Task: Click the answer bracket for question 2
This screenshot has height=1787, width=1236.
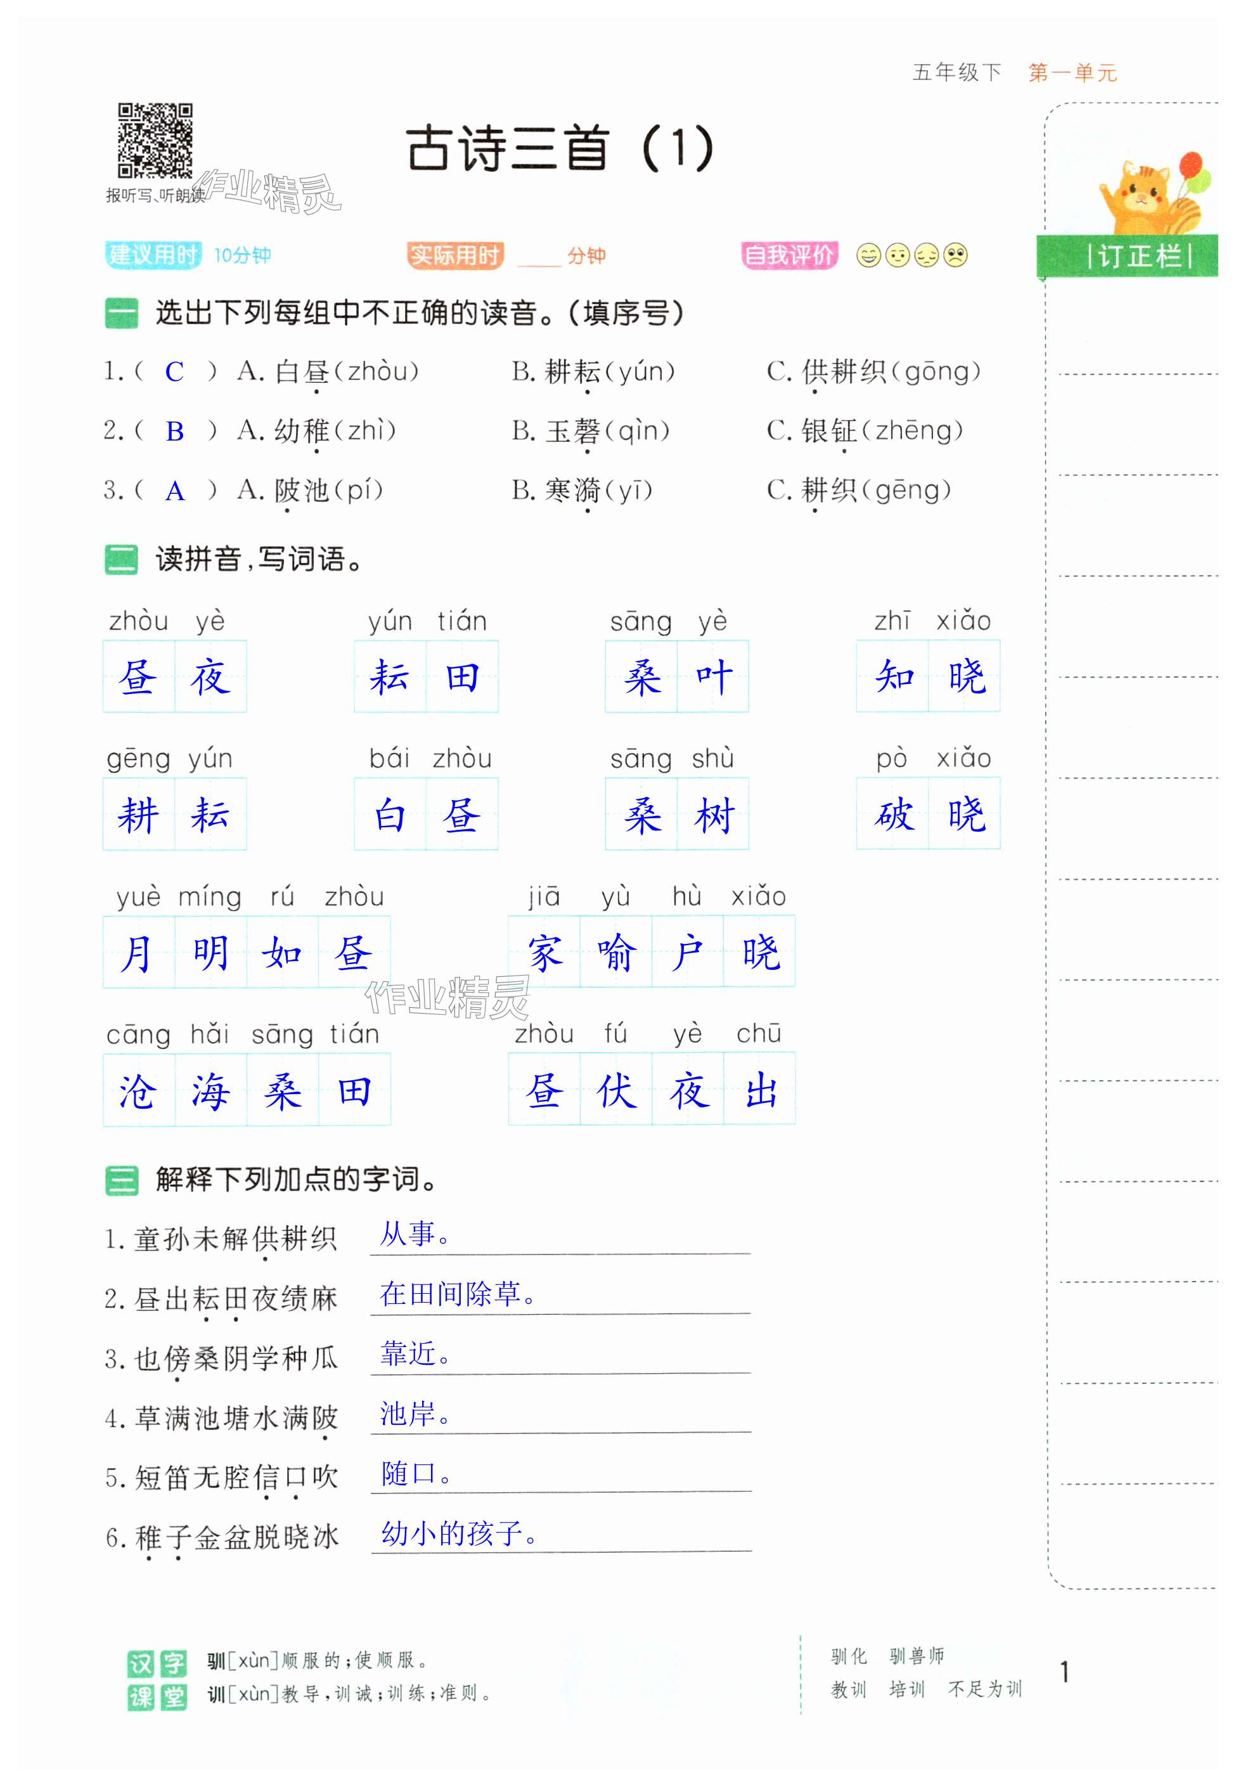Action: click(175, 430)
